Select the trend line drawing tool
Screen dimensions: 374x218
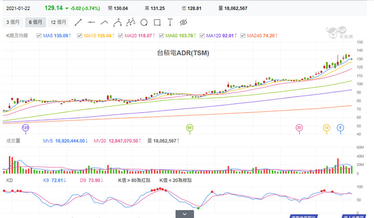[x=78, y=22]
